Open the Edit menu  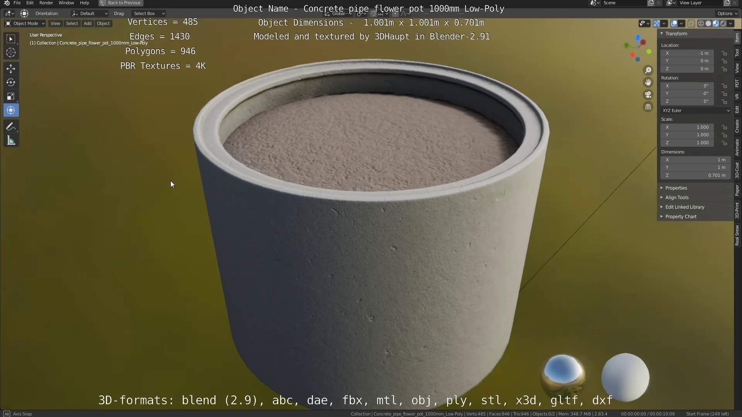point(30,3)
